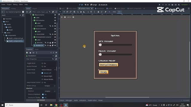Click the Back button in the options preview
Image resolution: width=191 pixels, height=107 pixels.
(x=104, y=72)
